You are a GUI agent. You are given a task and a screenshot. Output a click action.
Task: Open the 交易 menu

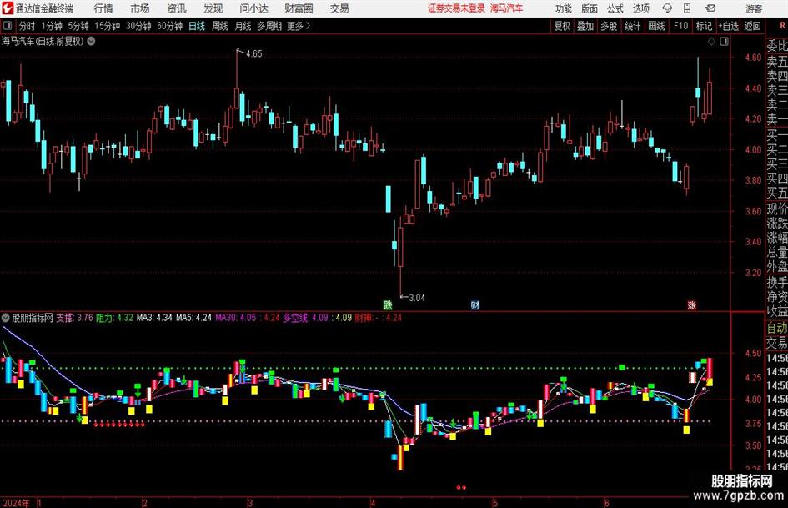(x=339, y=8)
